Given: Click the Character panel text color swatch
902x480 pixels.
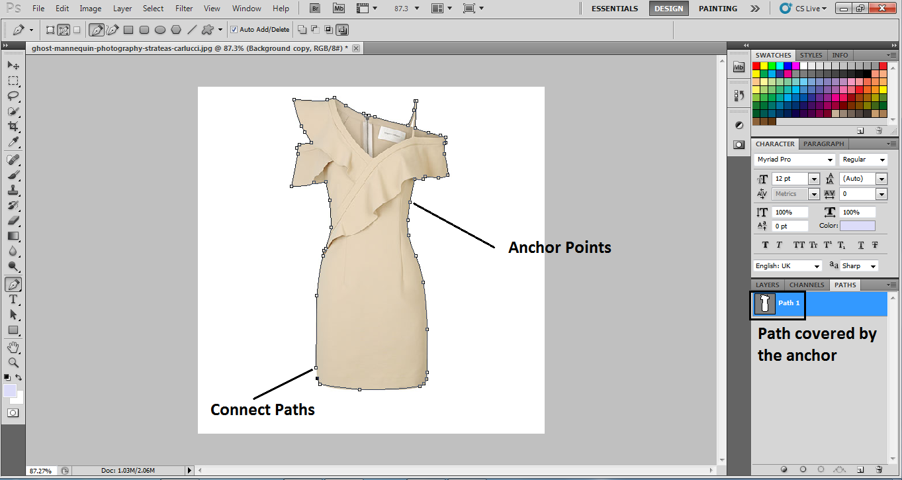Looking at the screenshot, I should pyautogui.click(x=857, y=226).
